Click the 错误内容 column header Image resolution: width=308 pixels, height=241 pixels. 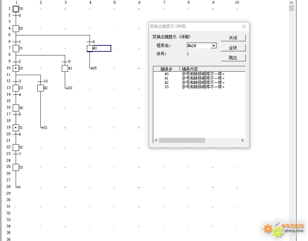212,69
